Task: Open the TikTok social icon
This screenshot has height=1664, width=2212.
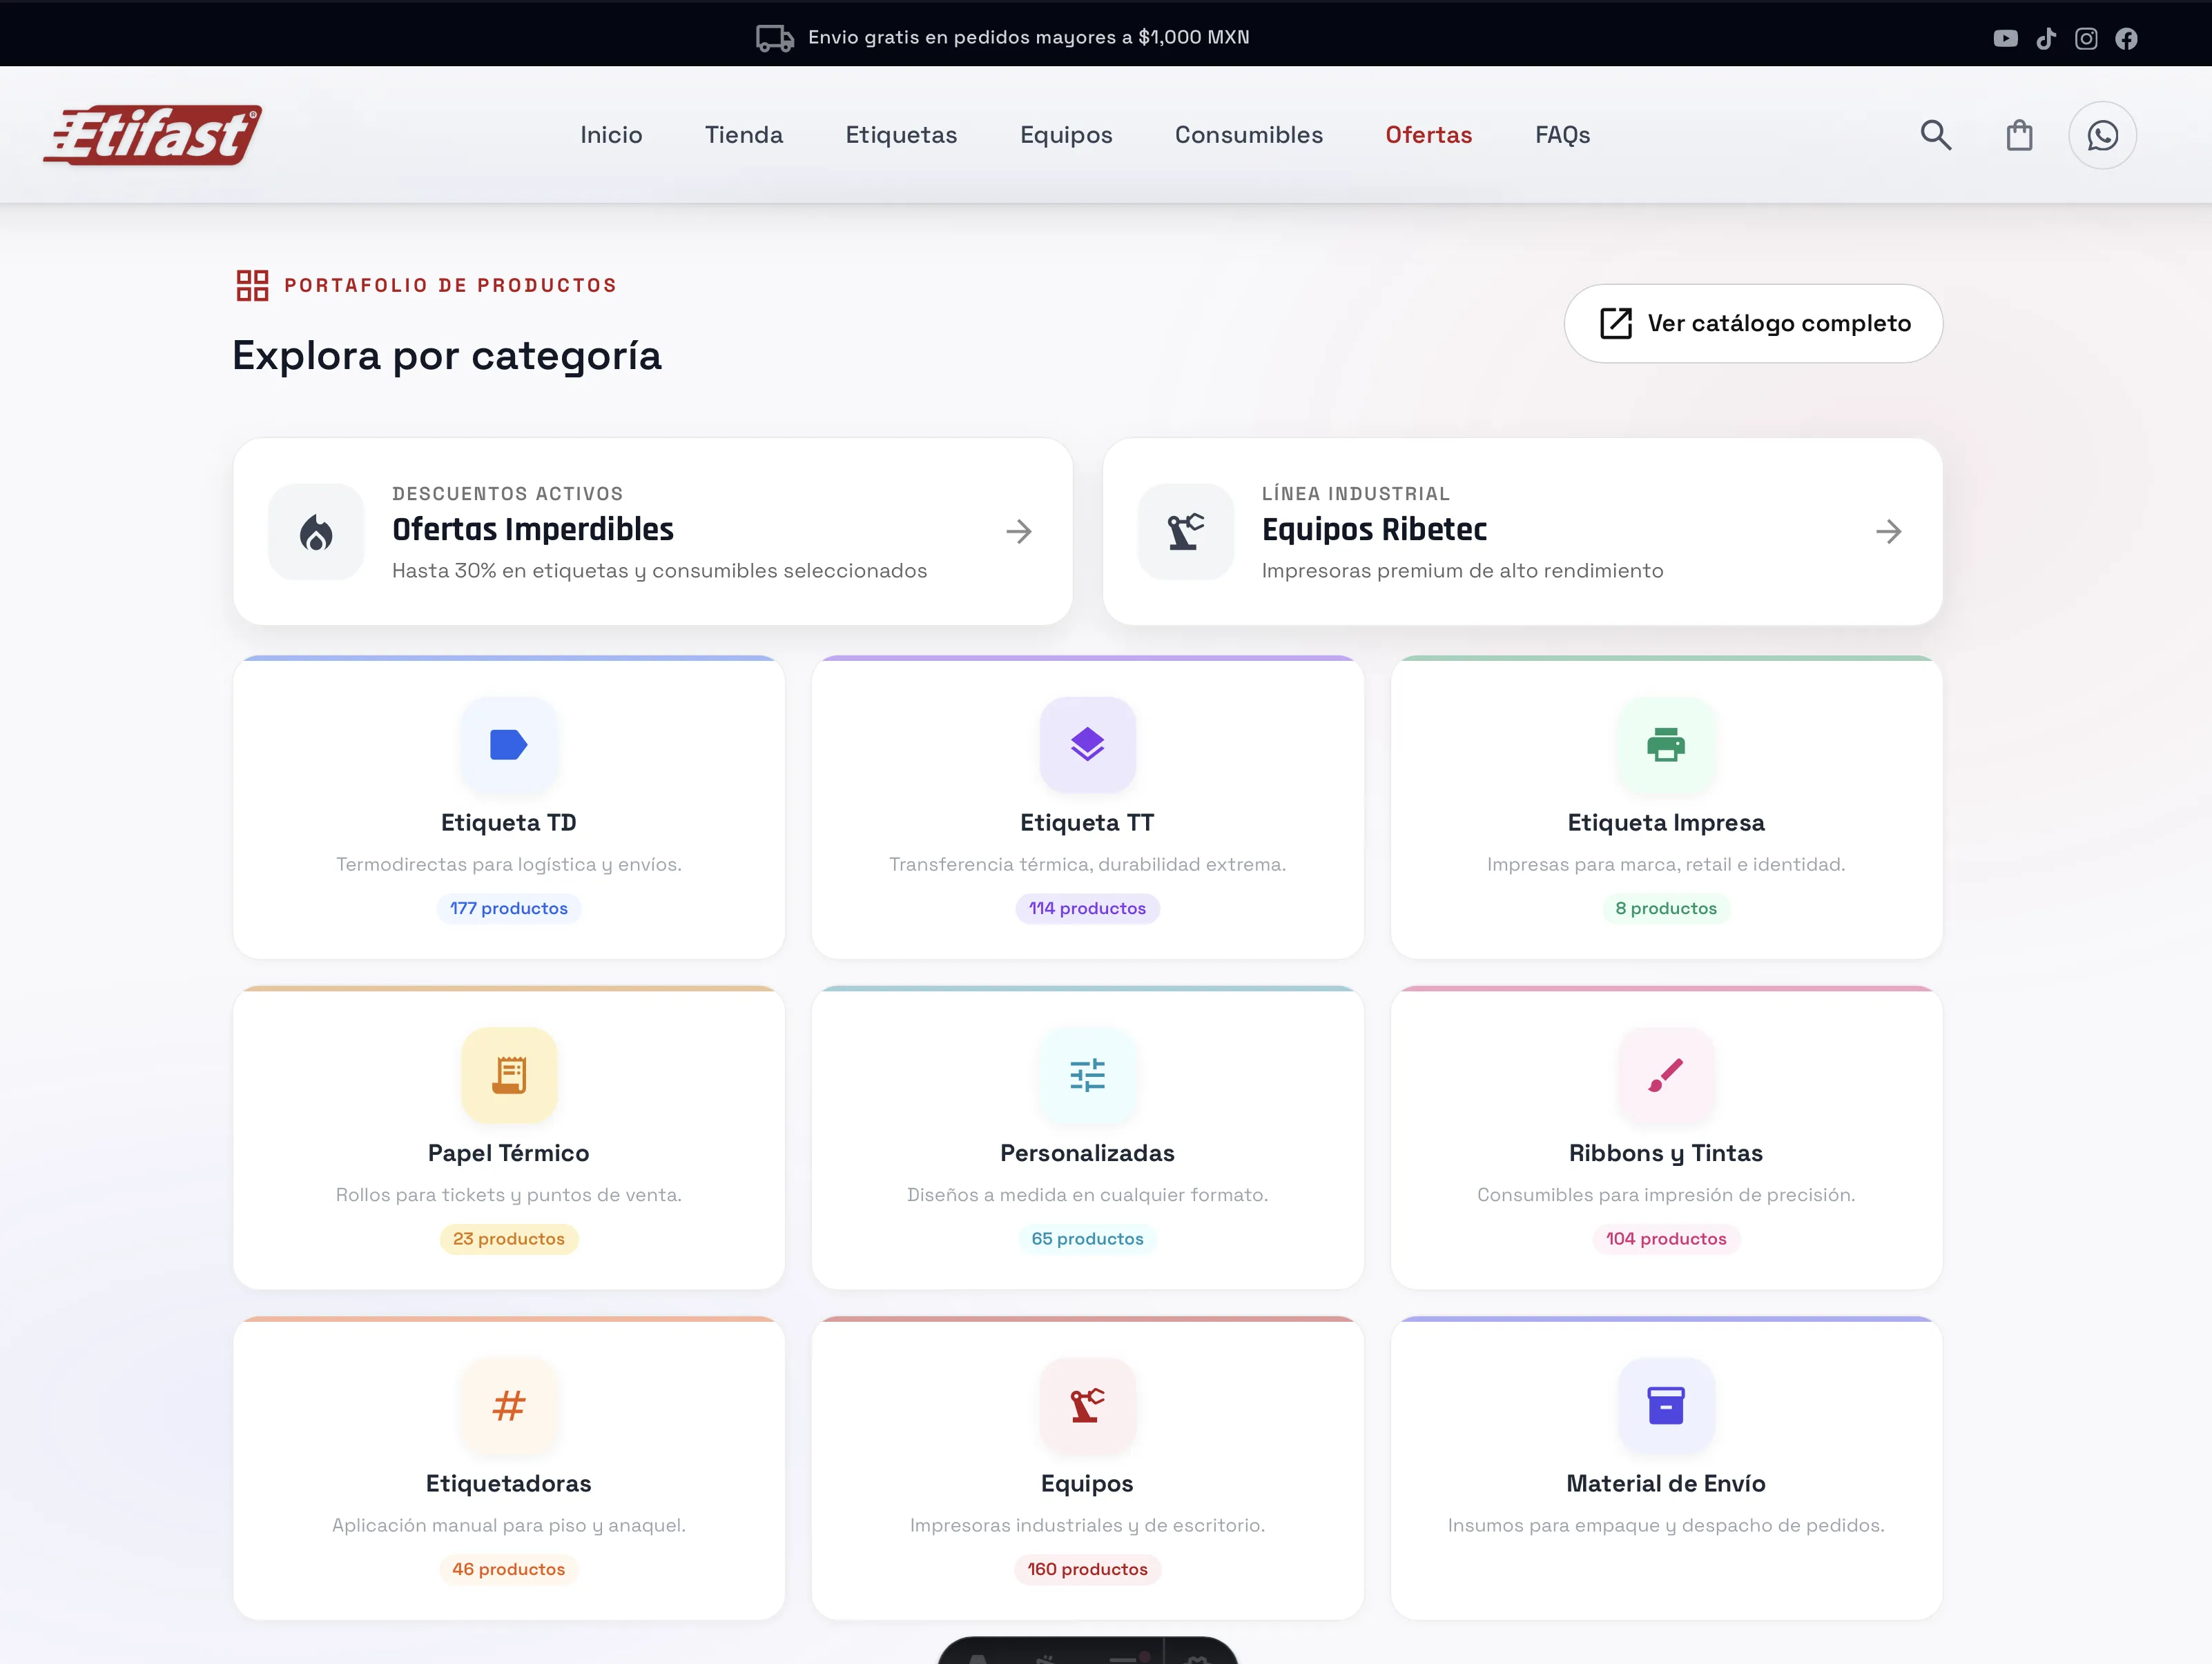Action: tap(2047, 38)
